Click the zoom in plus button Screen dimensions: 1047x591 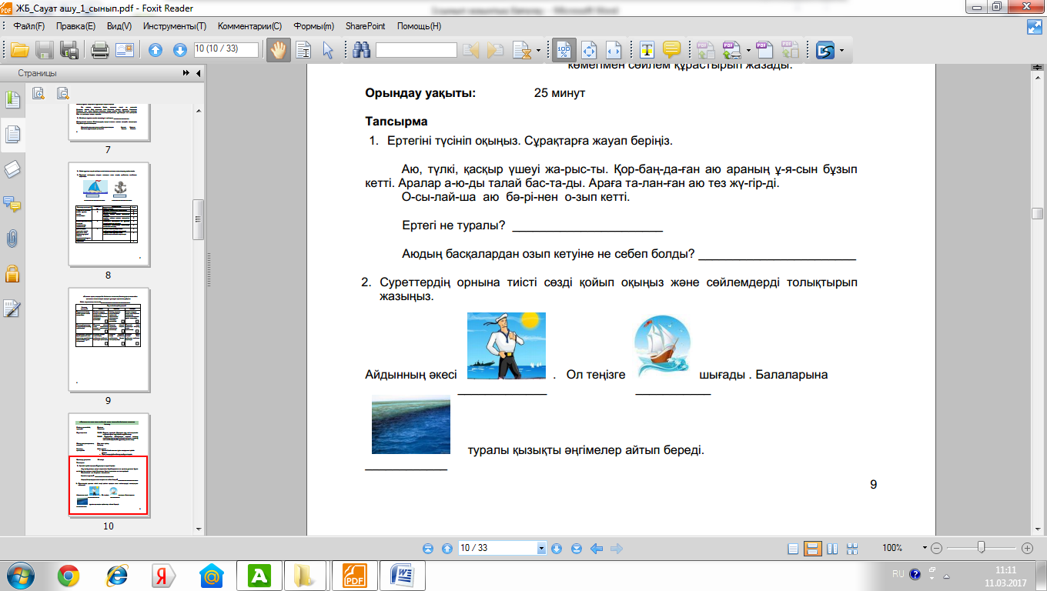coord(1027,548)
